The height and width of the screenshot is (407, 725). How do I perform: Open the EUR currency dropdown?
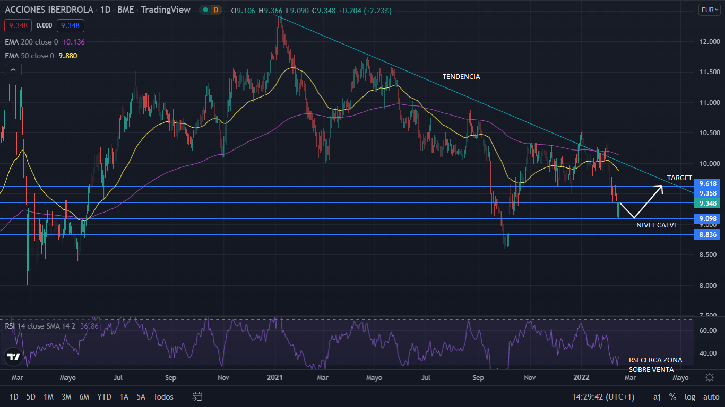coord(709,10)
